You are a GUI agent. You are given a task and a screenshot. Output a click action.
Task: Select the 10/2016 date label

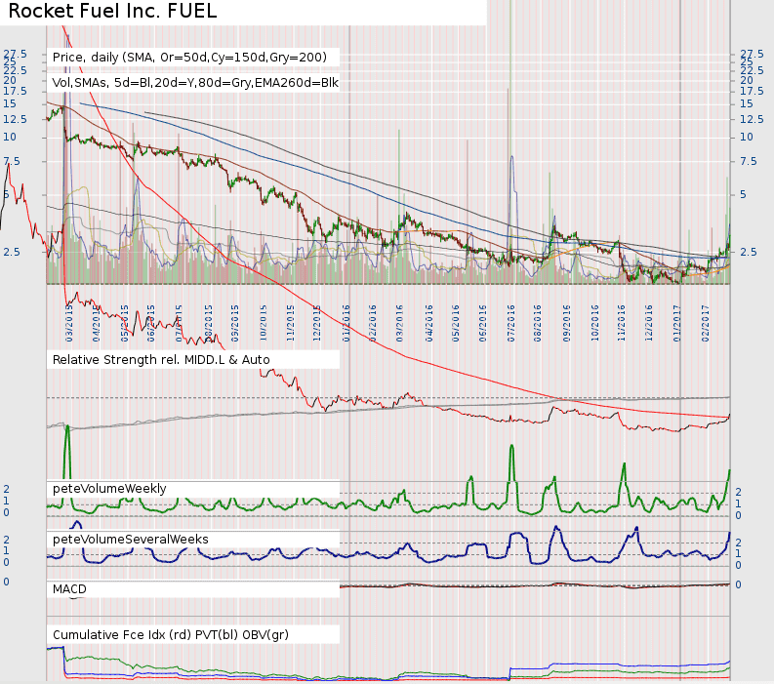point(594,323)
